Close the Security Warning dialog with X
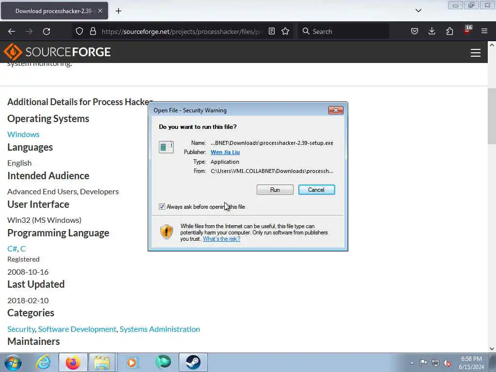The height and width of the screenshot is (372, 496). point(336,110)
